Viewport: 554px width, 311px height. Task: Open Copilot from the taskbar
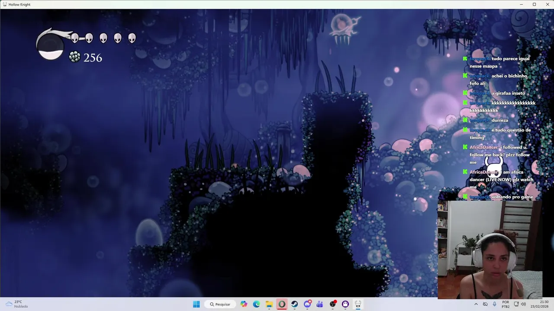(x=244, y=304)
